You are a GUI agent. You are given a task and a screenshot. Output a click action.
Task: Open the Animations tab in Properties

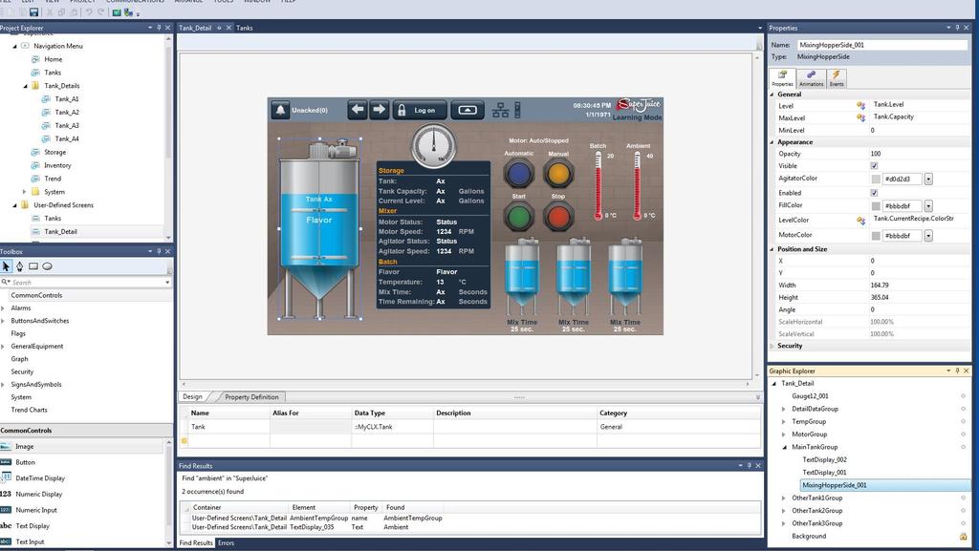(x=811, y=78)
